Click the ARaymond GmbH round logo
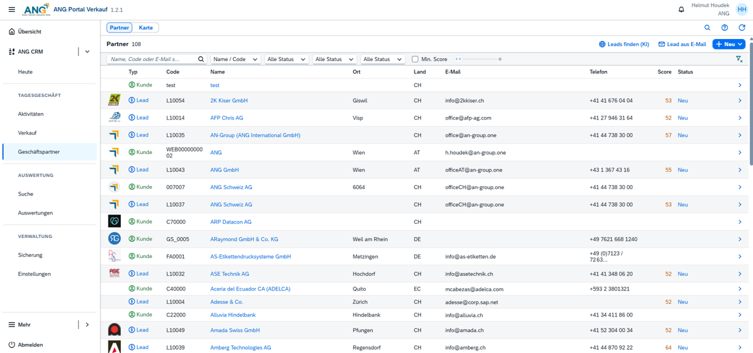The image size is (753, 353). tap(114, 239)
